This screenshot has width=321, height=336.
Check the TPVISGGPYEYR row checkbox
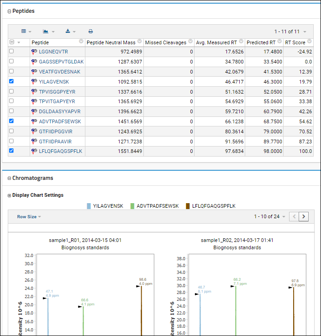(11, 91)
